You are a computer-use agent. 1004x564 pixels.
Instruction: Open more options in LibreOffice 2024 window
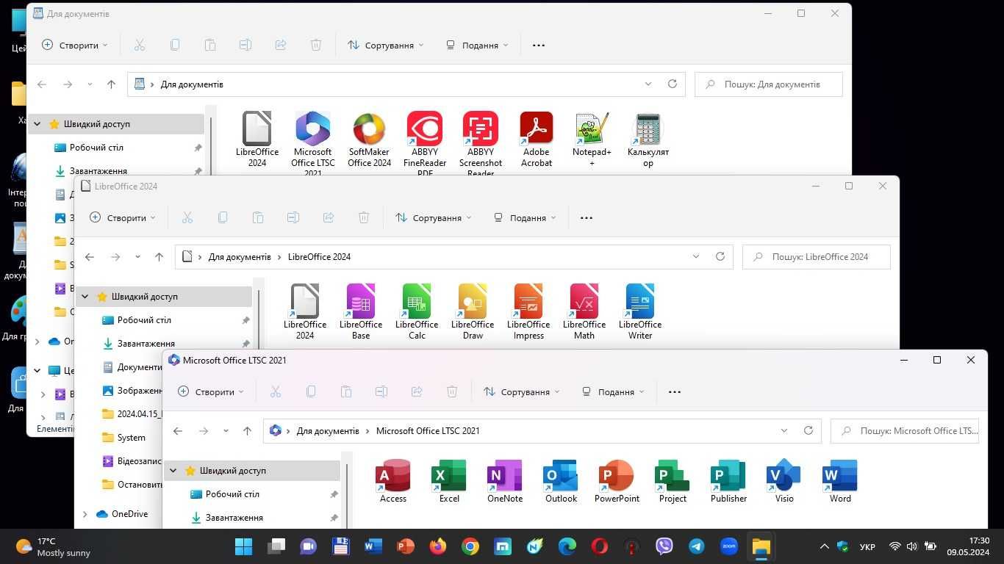pos(587,217)
